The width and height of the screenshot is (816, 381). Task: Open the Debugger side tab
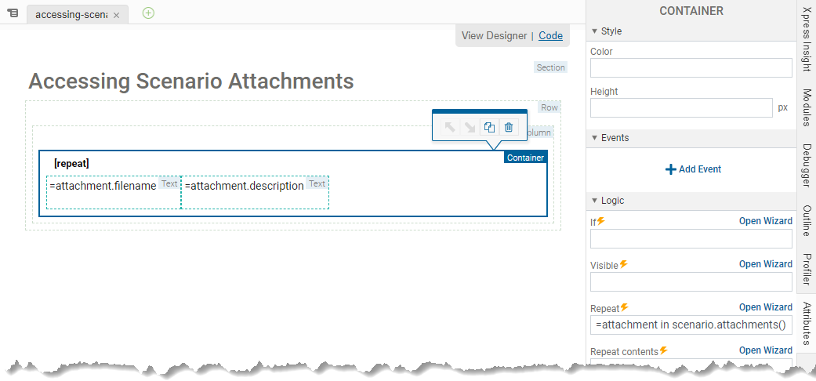pos(806,165)
